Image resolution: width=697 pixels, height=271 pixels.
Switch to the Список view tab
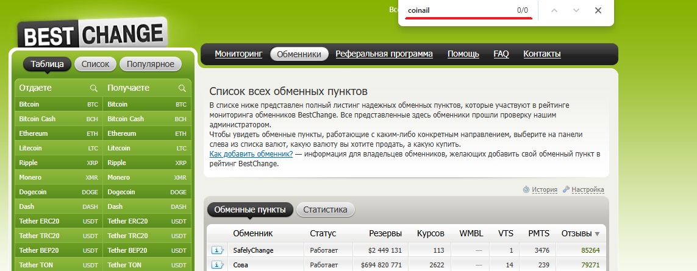[x=95, y=64]
